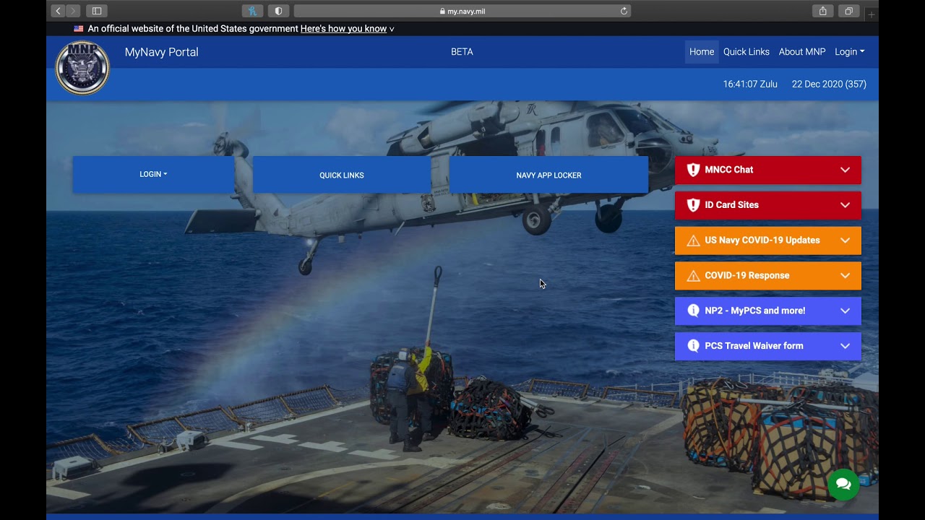Open About MNP in the navigation bar
925x520 pixels.
click(802, 52)
